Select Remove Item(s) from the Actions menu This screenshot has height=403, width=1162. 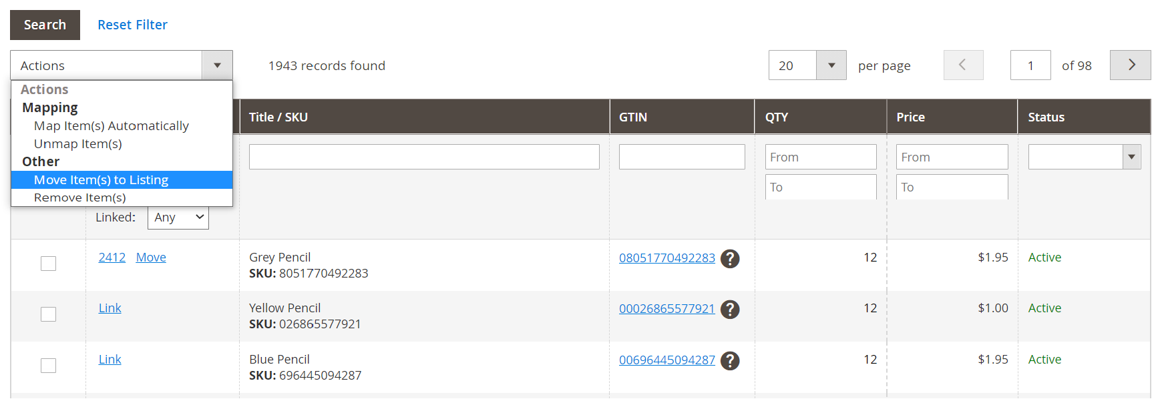click(x=80, y=197)
